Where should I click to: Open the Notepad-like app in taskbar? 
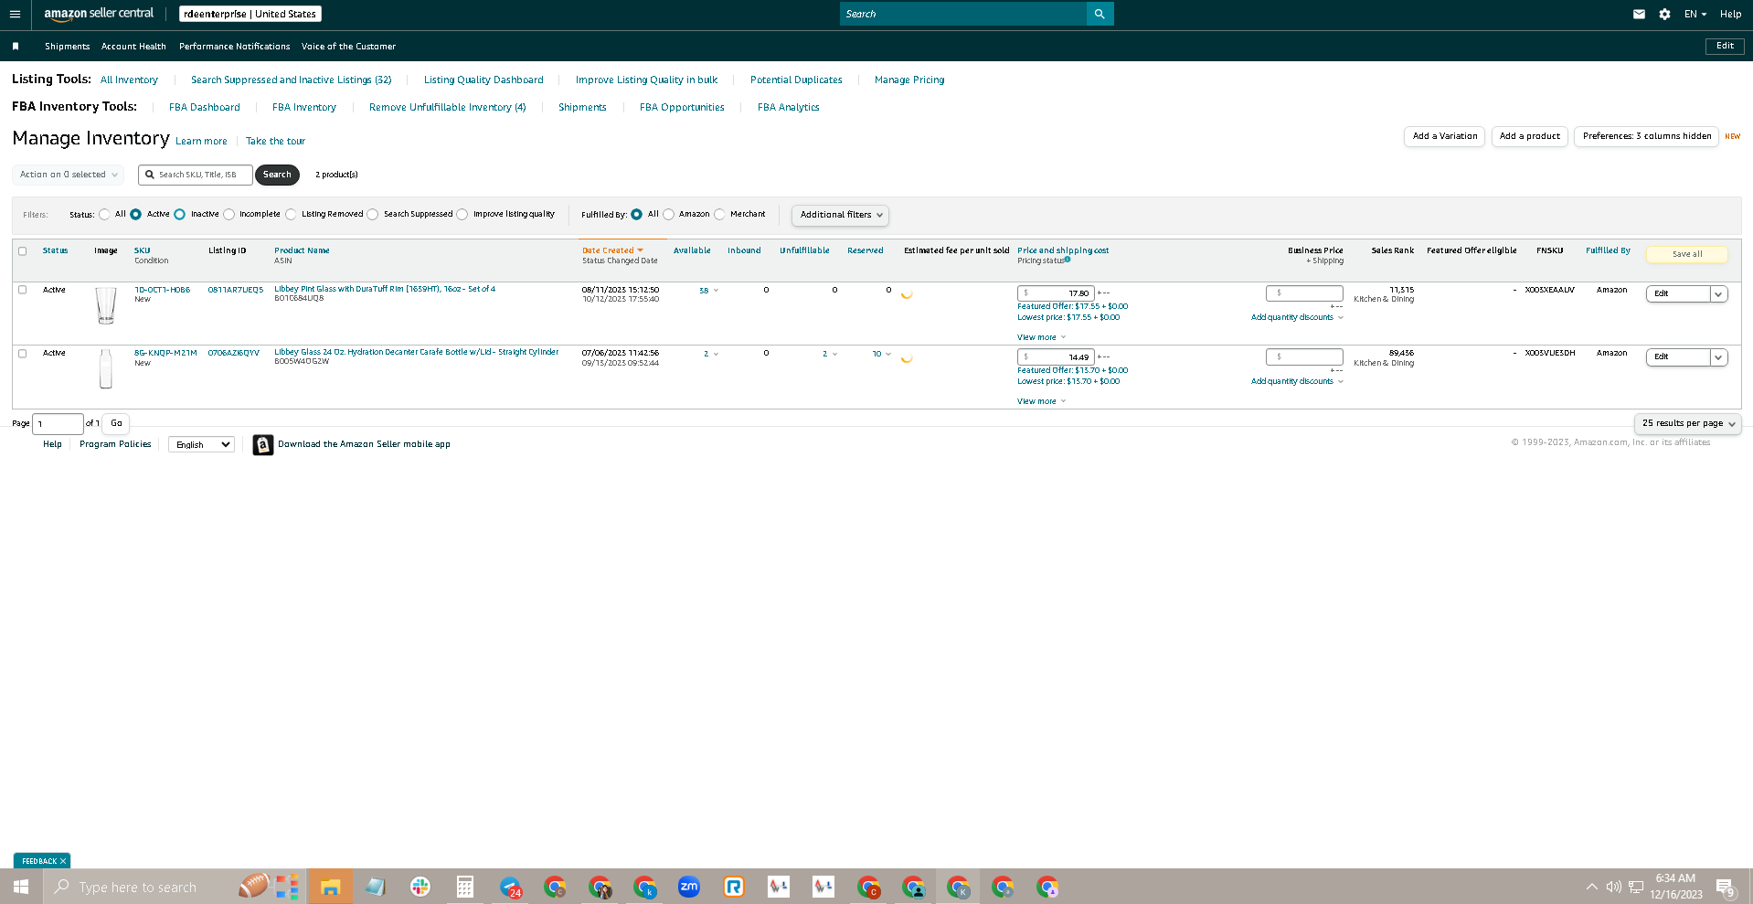pyautogui.click(x=376, y=887)
